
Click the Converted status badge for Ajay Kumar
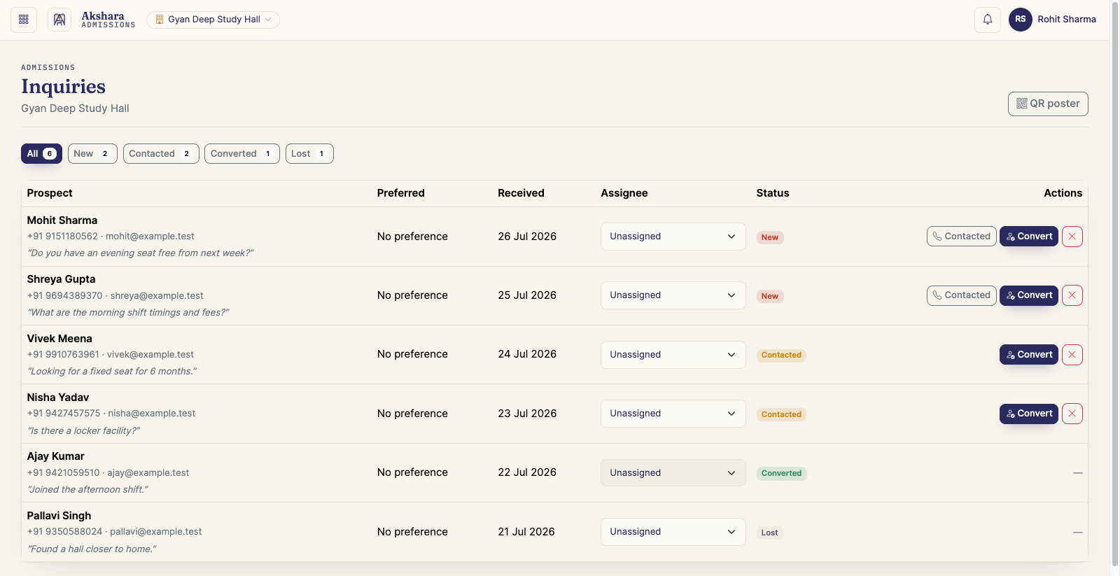(x=781, y=474)
